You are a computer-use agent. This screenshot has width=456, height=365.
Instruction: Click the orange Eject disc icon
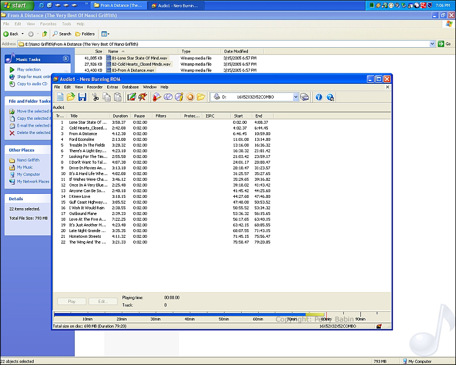point(190,97)
